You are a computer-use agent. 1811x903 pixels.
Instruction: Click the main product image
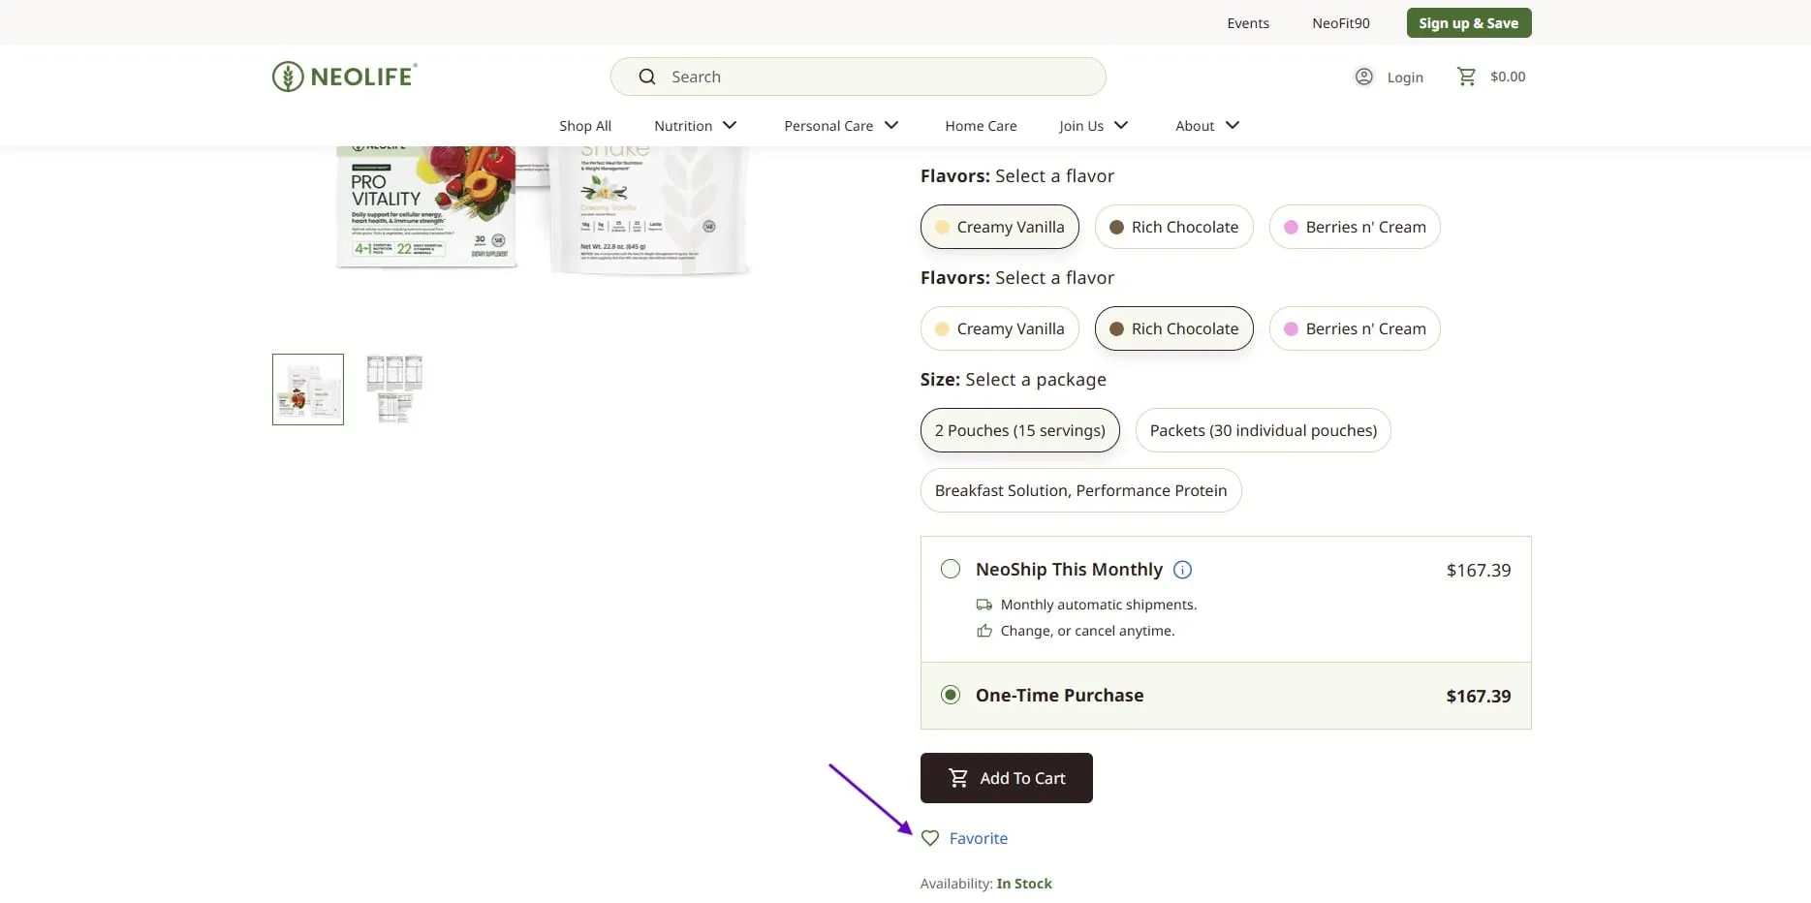[543, 210]
